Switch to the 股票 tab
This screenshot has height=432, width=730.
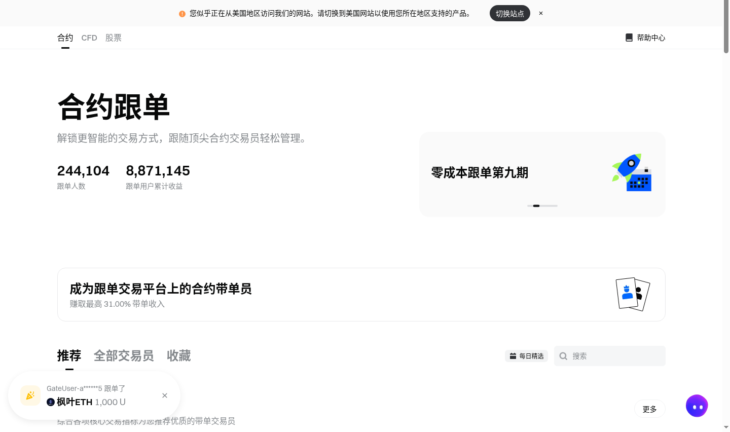pos(114,38)
